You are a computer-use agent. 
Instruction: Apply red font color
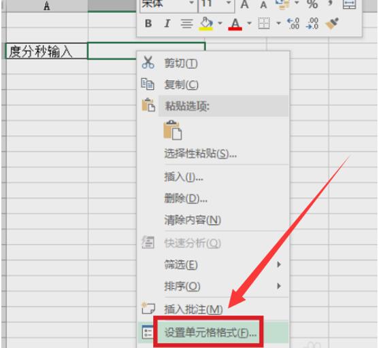click(235, 24)
